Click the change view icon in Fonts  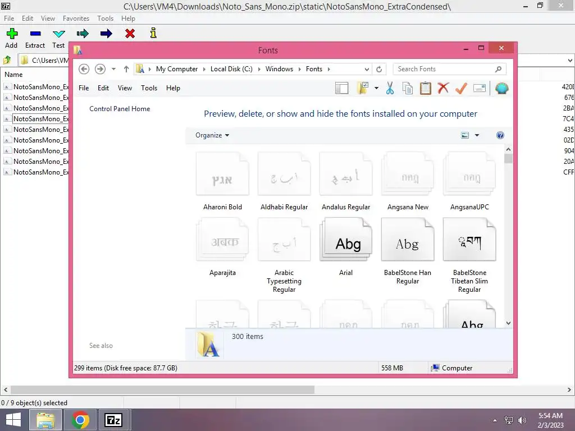click(464, 135)
